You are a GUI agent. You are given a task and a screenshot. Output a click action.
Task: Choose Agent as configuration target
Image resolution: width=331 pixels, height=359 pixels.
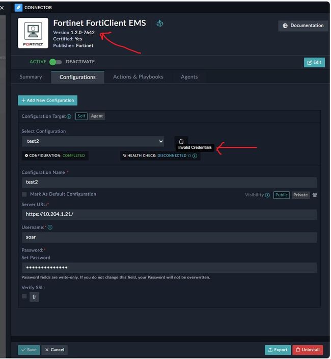[97, 116]
